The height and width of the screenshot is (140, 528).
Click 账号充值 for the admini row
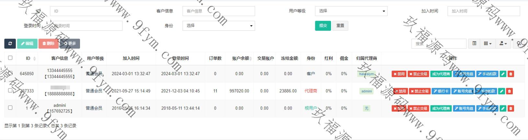tap(463, 109)
